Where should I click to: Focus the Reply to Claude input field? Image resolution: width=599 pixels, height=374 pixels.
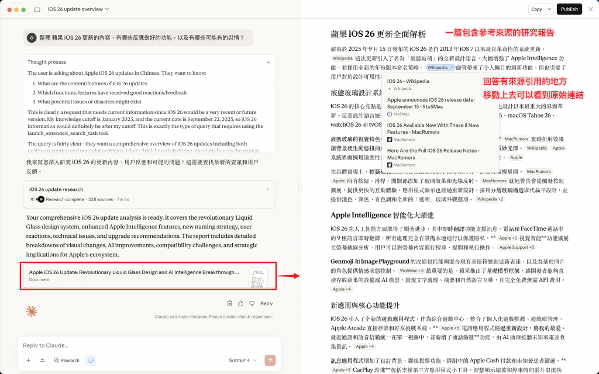pyautogui.click(x=149, y=345)
